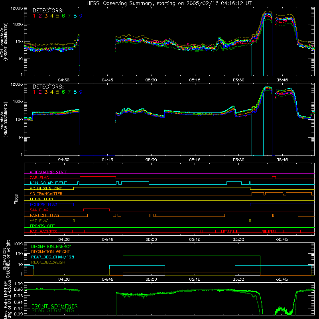Viewport: 319px width, 319px height.
Task: Select 'DETECTORS:' legend heading in rear segments panel
Action: (48, 87)
